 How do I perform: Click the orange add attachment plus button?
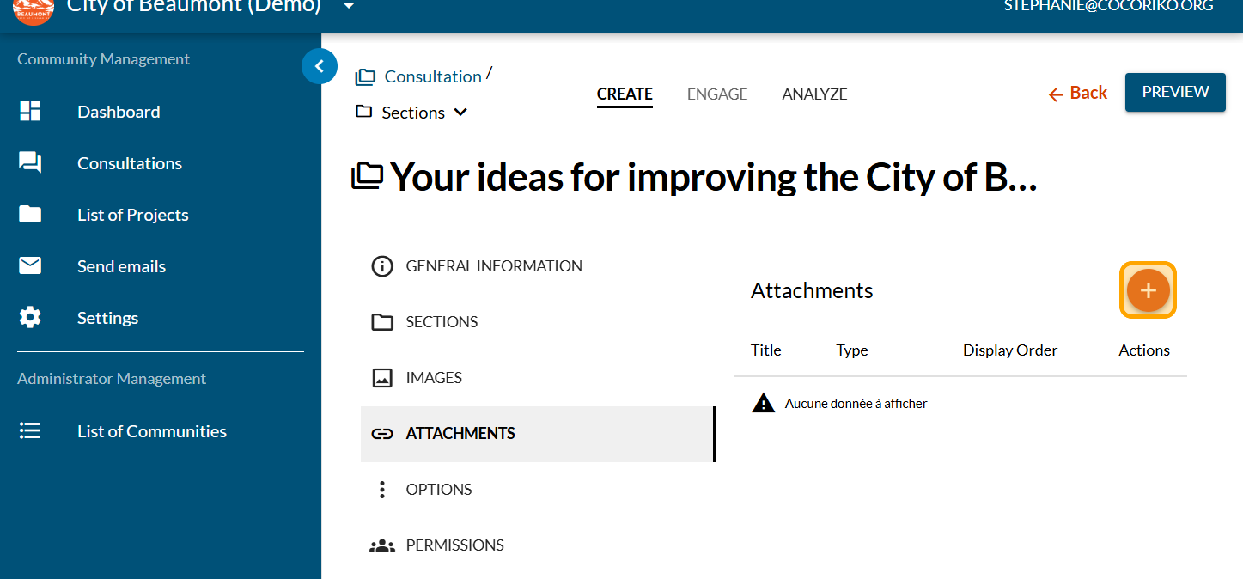pos(1148,290)
